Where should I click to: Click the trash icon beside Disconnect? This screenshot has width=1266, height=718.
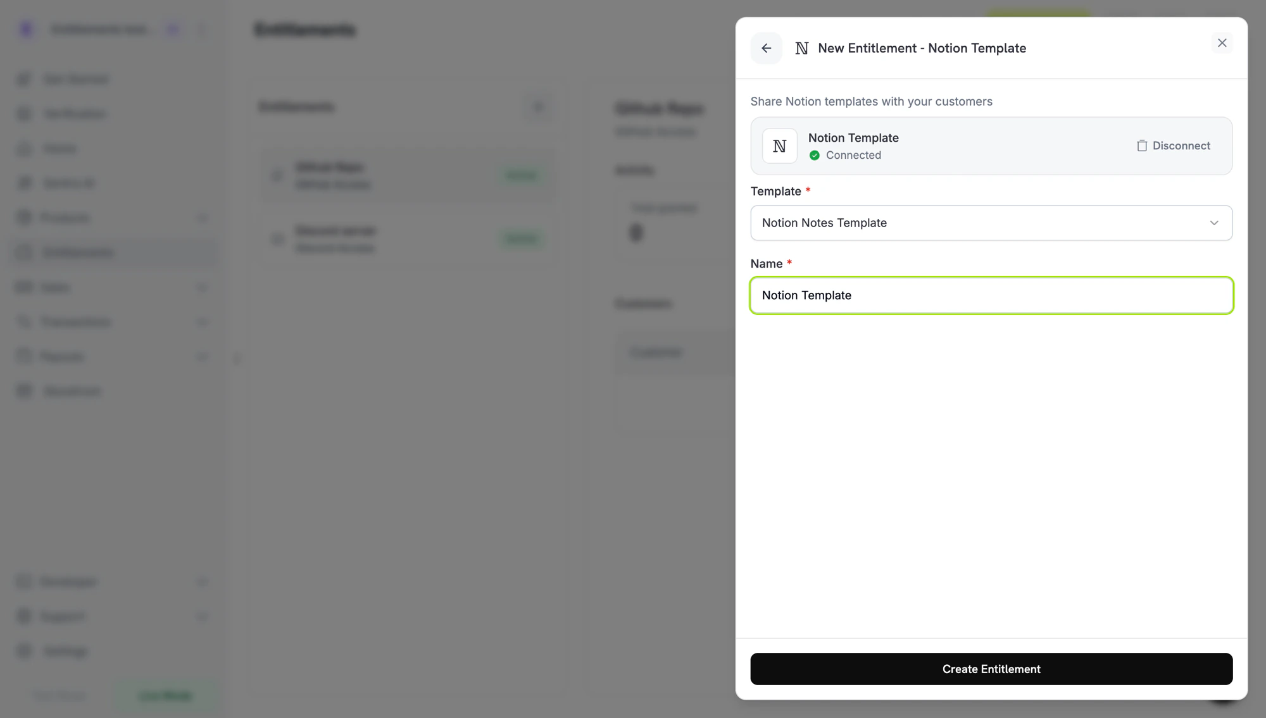[1141, 145]
